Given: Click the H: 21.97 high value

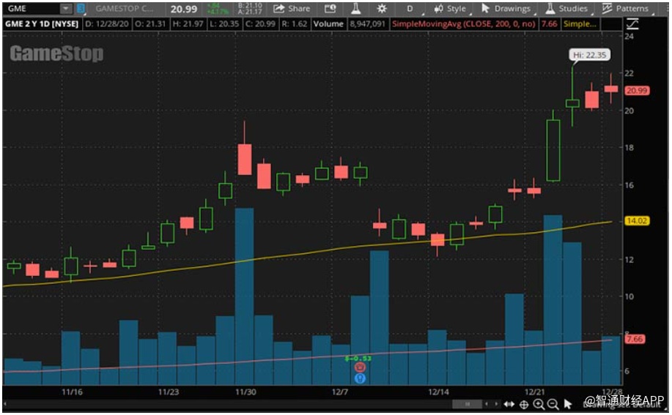Looking at the screenshot, I should point(188,24).
